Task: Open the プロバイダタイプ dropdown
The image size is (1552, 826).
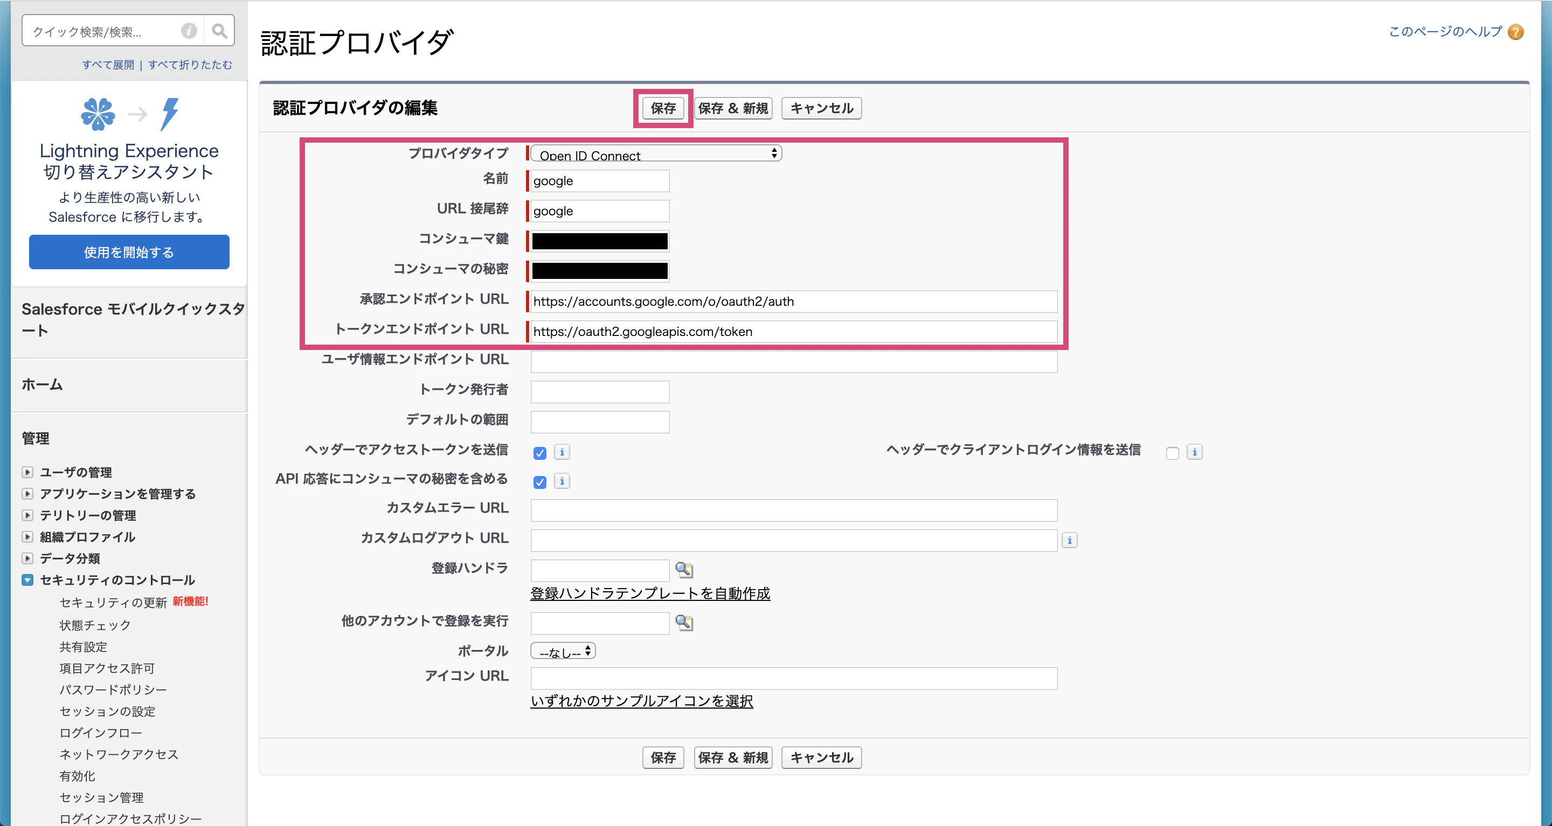Action: [656, 154]
